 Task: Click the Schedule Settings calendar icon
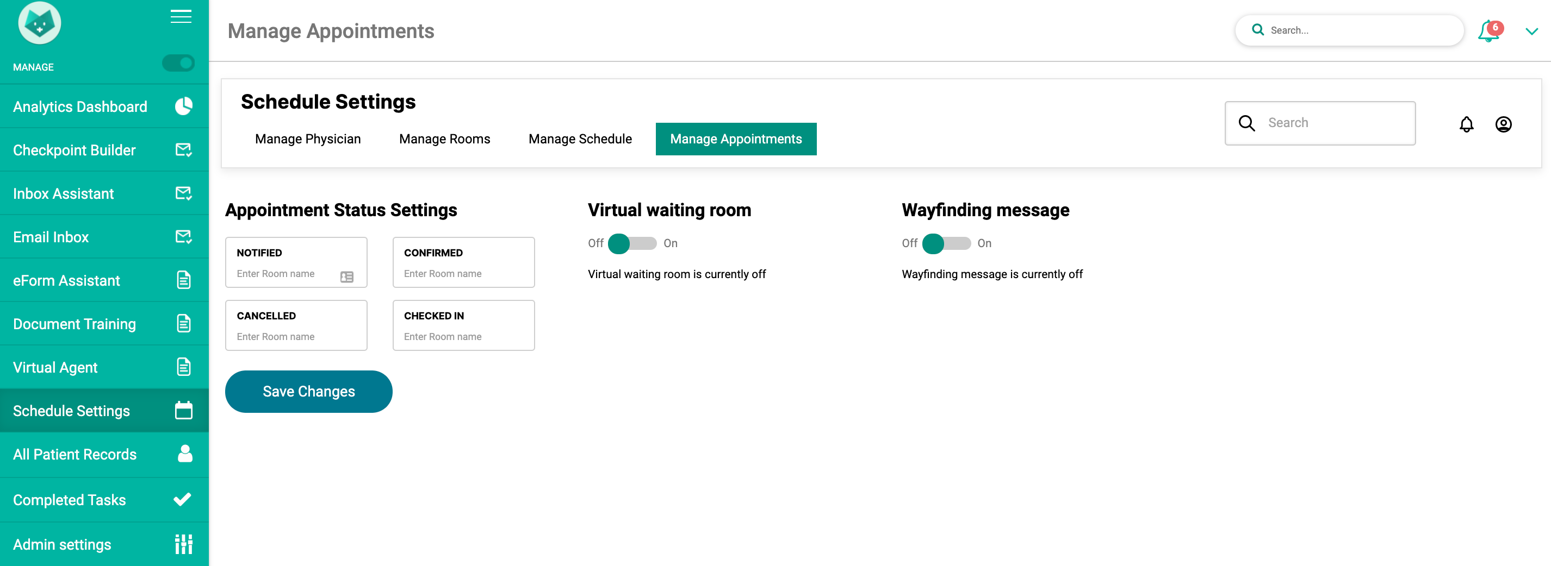pos(184,410)
